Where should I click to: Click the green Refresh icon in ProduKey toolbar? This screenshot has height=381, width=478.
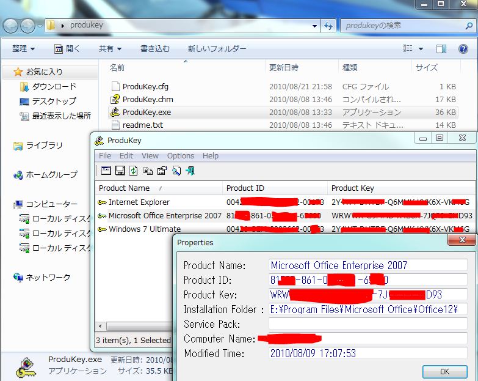(x=134, y=171)
